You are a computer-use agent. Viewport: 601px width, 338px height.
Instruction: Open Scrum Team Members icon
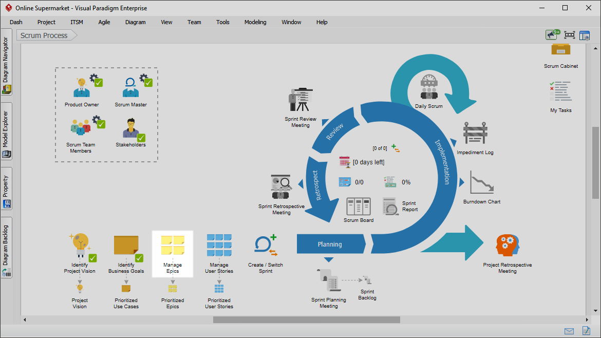pyautogui.click(x=81, y=127)
